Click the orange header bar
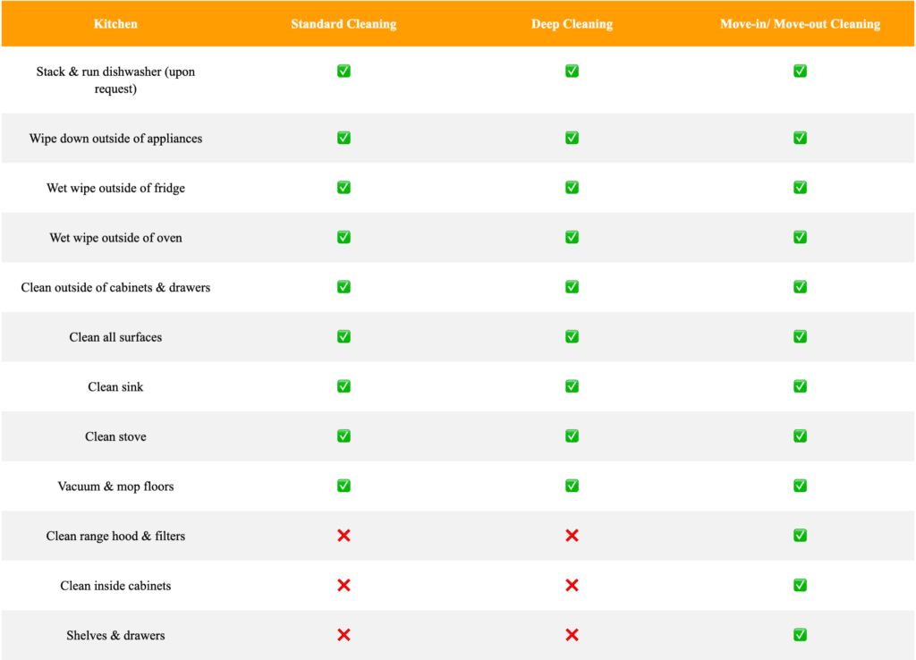This screenshot has width=916, height=660. 458,24
